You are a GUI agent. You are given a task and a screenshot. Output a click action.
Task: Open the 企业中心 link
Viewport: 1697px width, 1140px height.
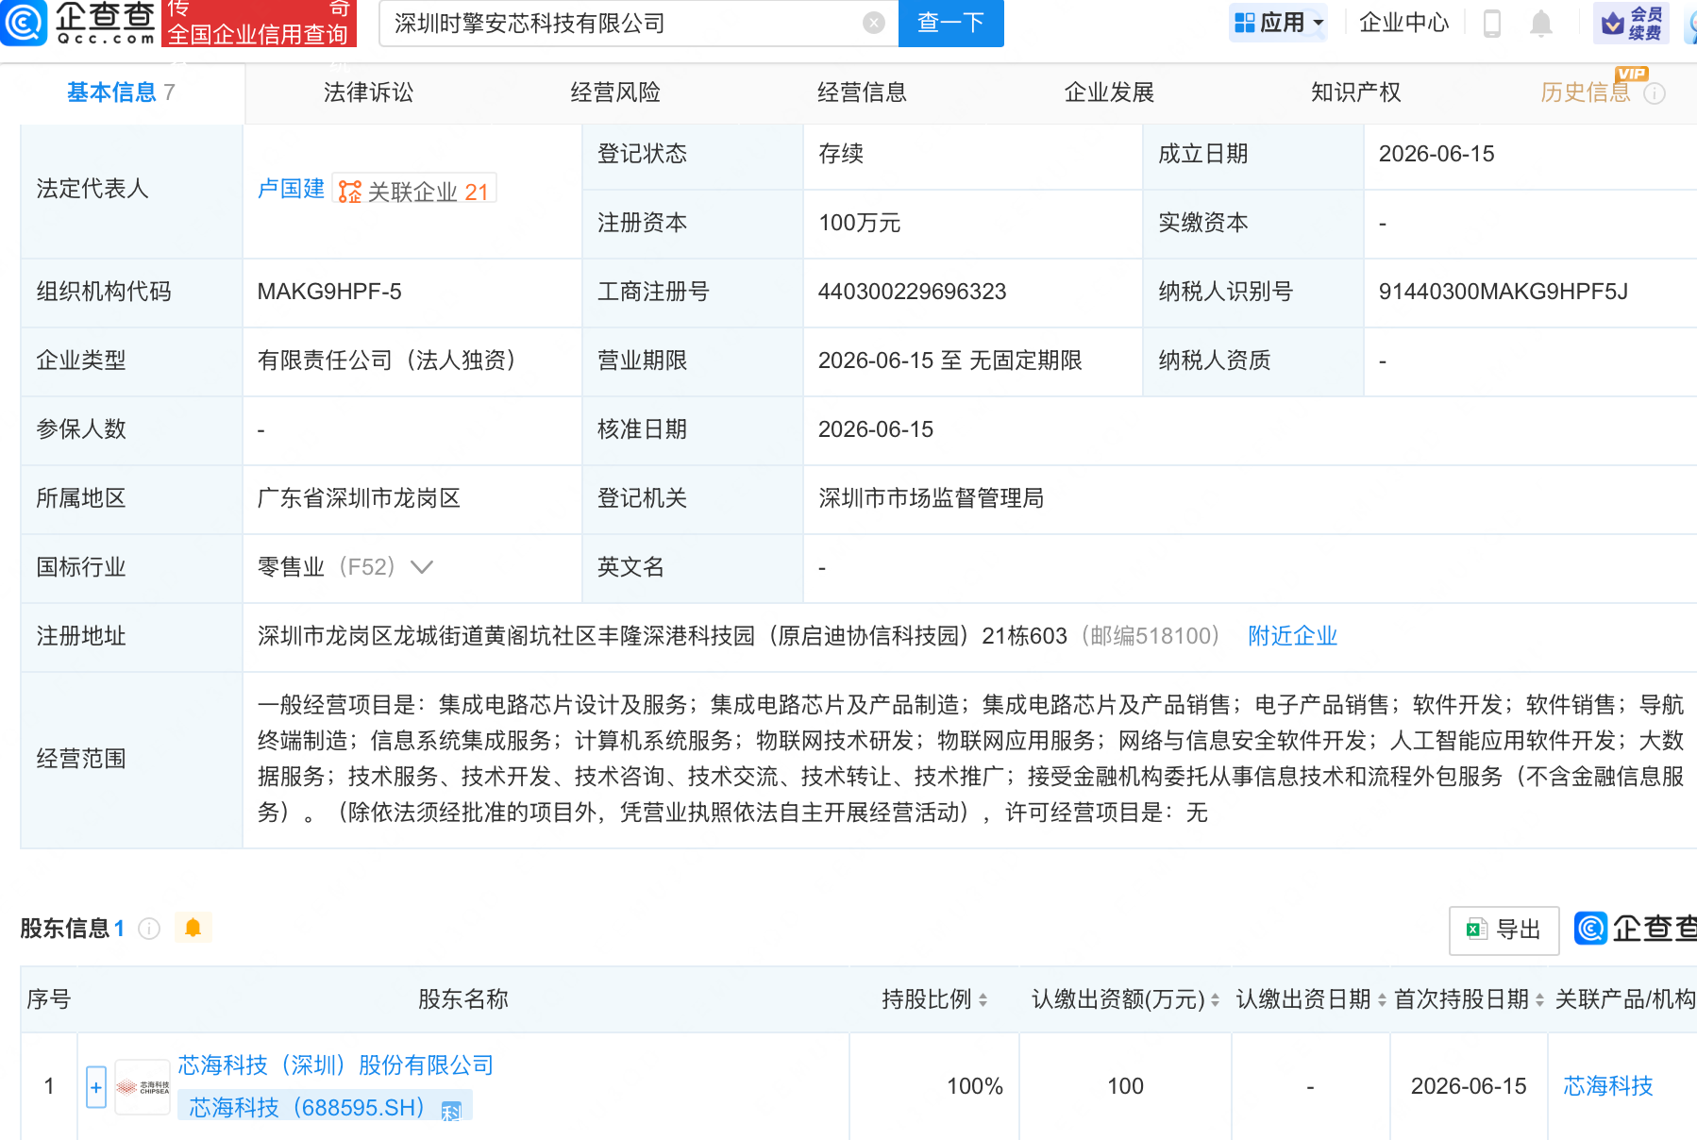(1404, 23)
